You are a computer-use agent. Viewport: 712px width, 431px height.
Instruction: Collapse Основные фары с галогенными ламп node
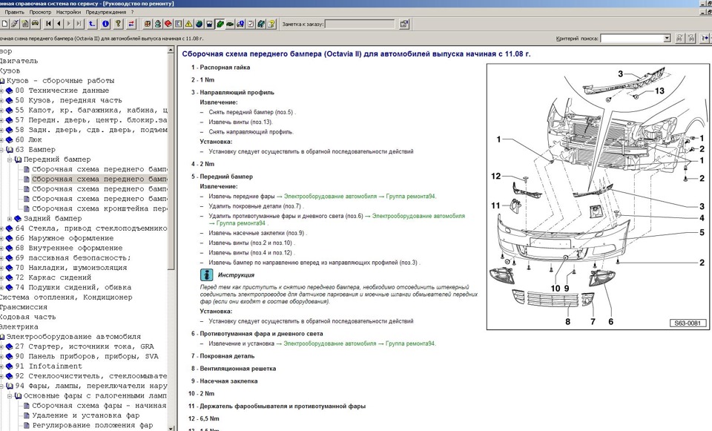coord(10,395)
